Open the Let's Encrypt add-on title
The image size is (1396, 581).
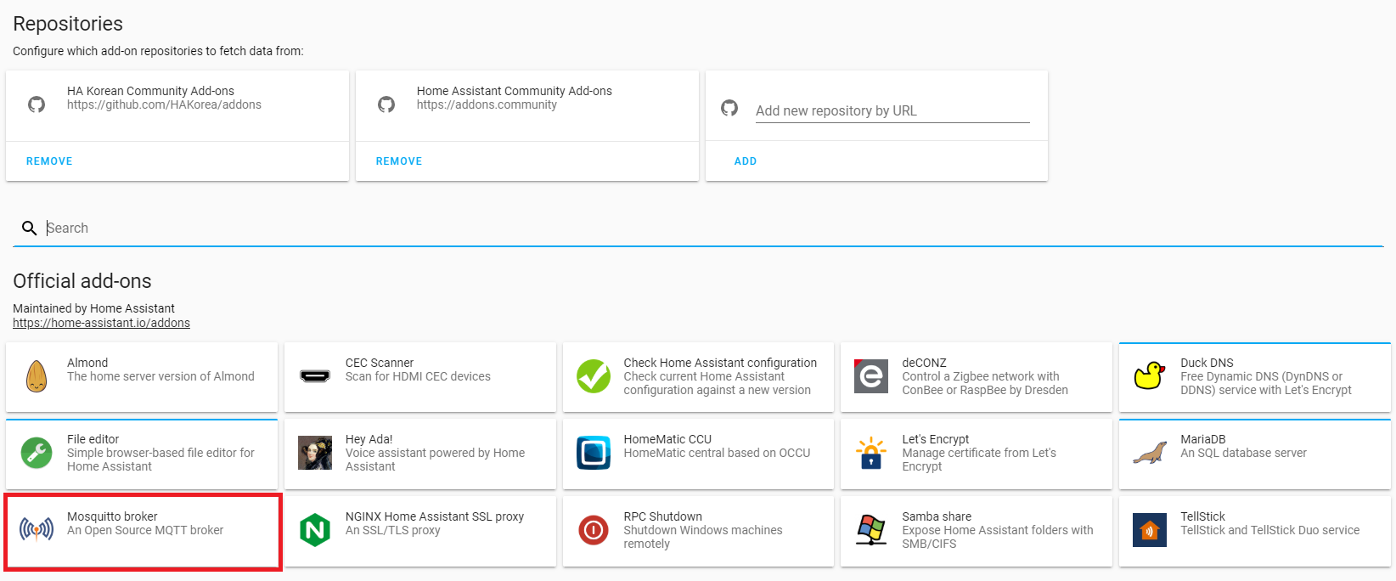[935, 439]
